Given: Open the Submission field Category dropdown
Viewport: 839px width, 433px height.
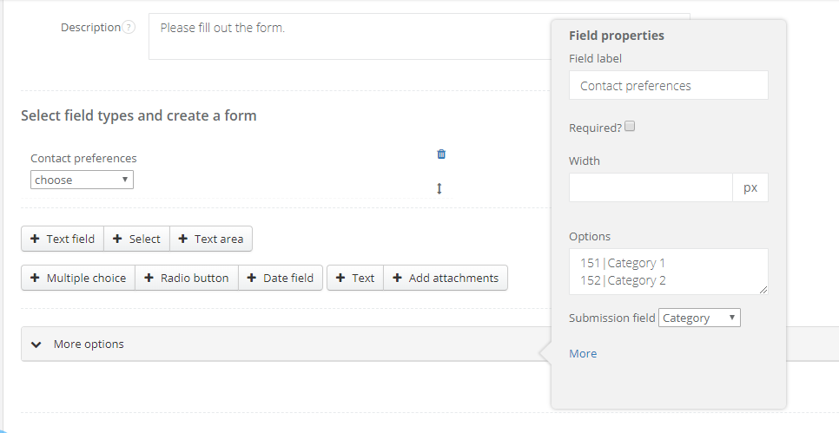Looking at the screenshot, I should point(699,318).
